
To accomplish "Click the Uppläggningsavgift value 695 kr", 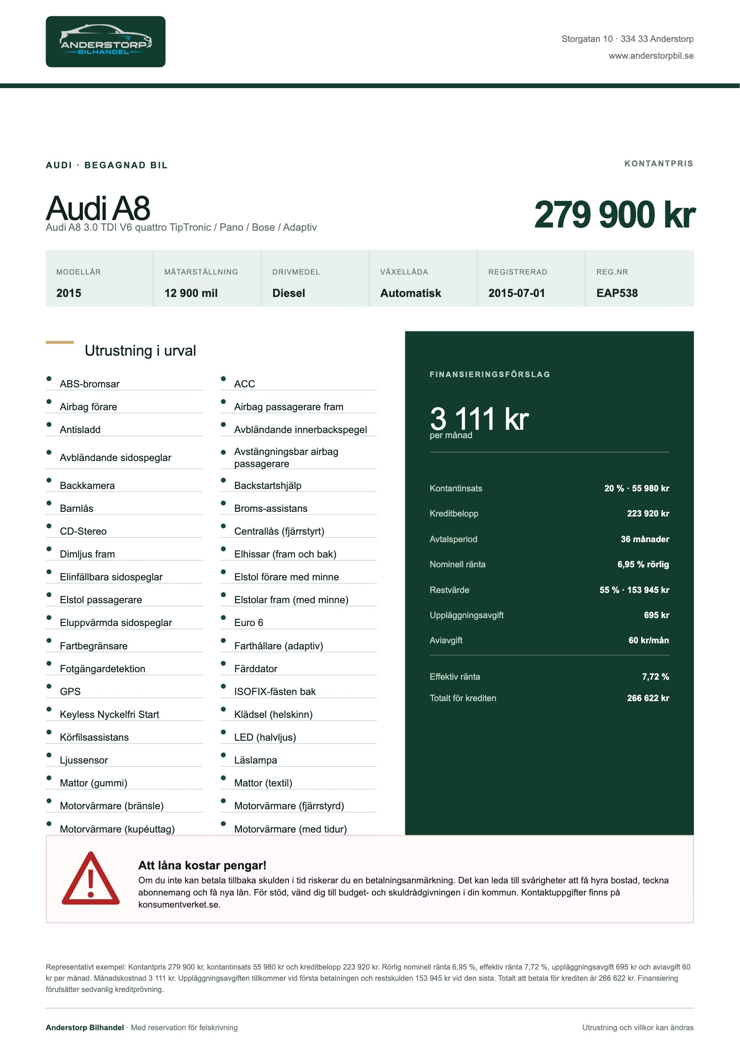I will tap(657, 615).
